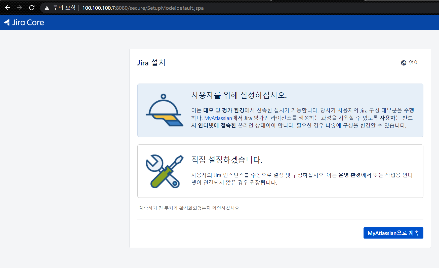Click the cookie notice text 계속하기 전

pos(190,208)
